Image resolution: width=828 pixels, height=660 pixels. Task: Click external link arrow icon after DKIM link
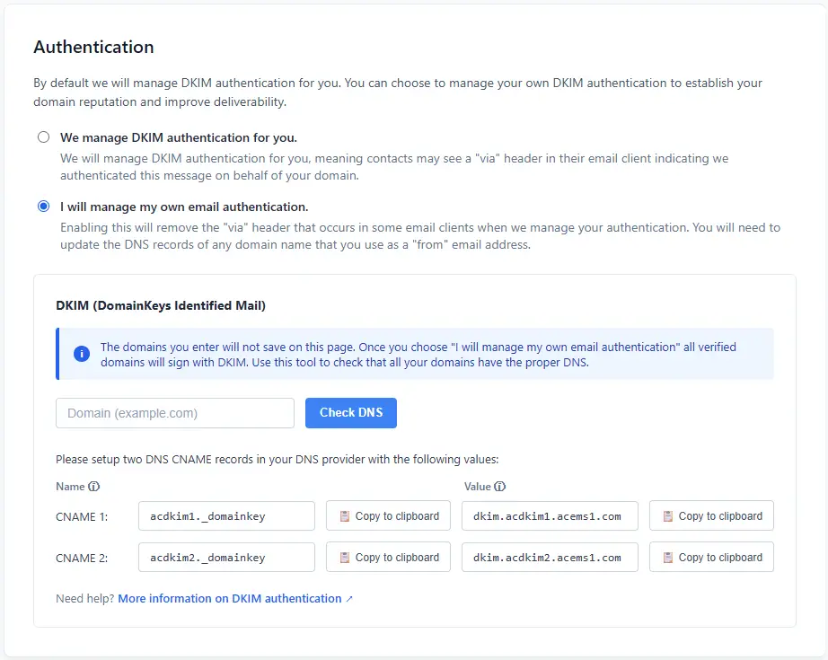click(349, 599)
